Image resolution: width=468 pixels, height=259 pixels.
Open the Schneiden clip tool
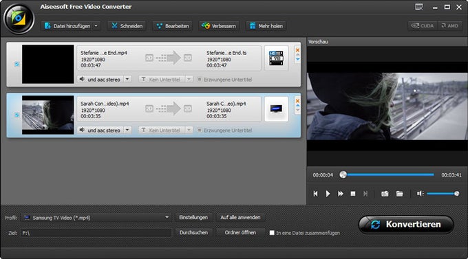click(127, 26)
